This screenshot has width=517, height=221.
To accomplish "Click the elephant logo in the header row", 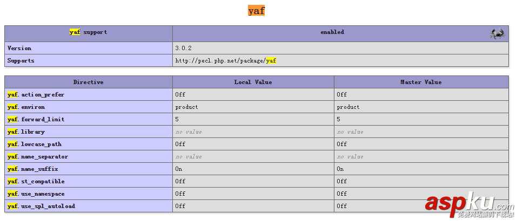I will click(x=497, y=33).
